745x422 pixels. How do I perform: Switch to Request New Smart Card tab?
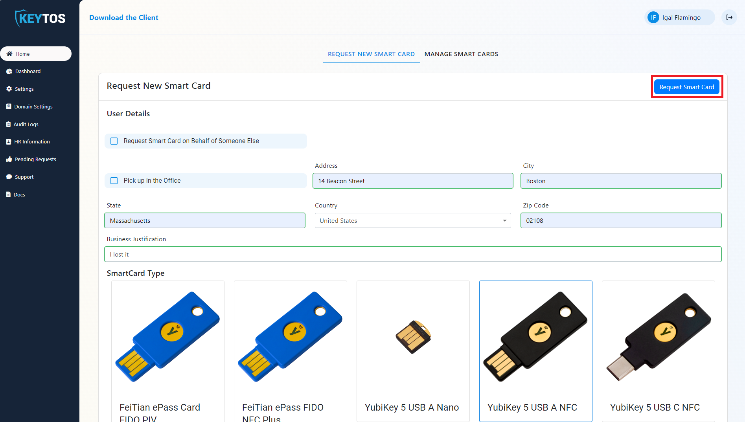pos(371,54)
